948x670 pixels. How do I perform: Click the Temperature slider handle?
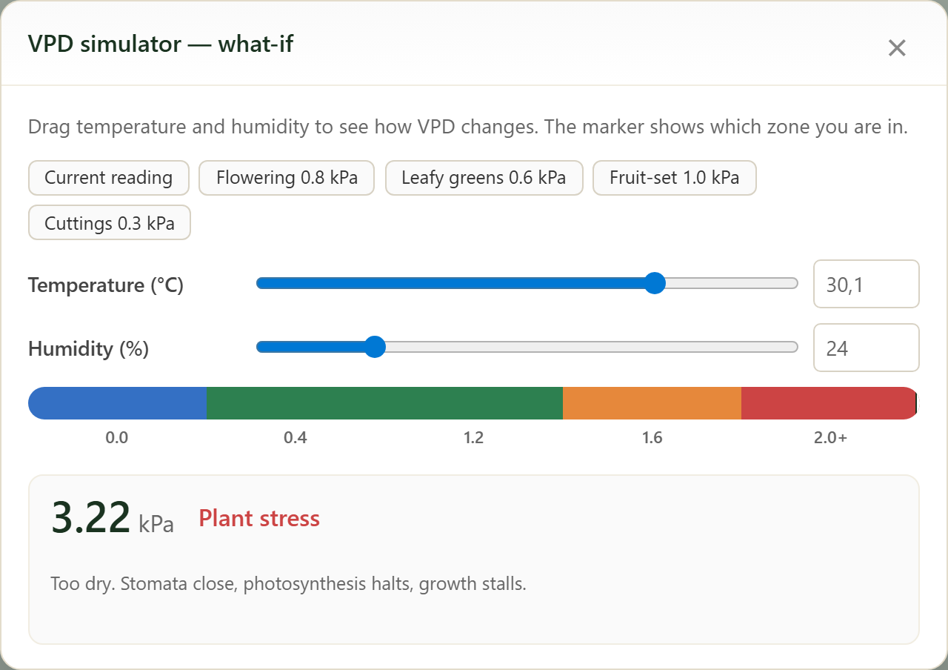point(655,283)
